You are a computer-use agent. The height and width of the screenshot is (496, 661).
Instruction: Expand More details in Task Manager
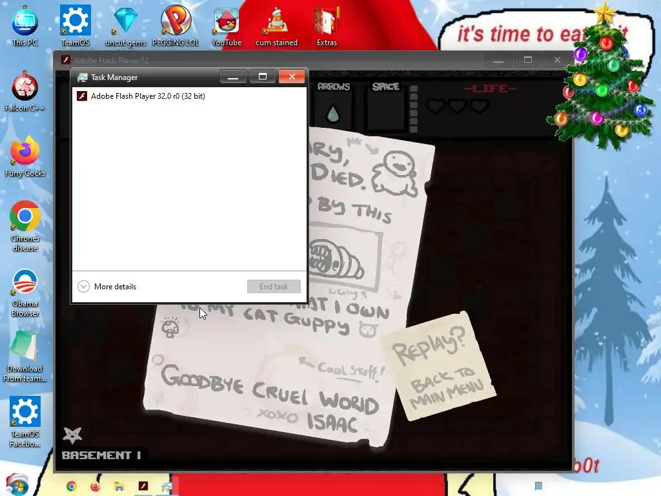click(107, 286)
